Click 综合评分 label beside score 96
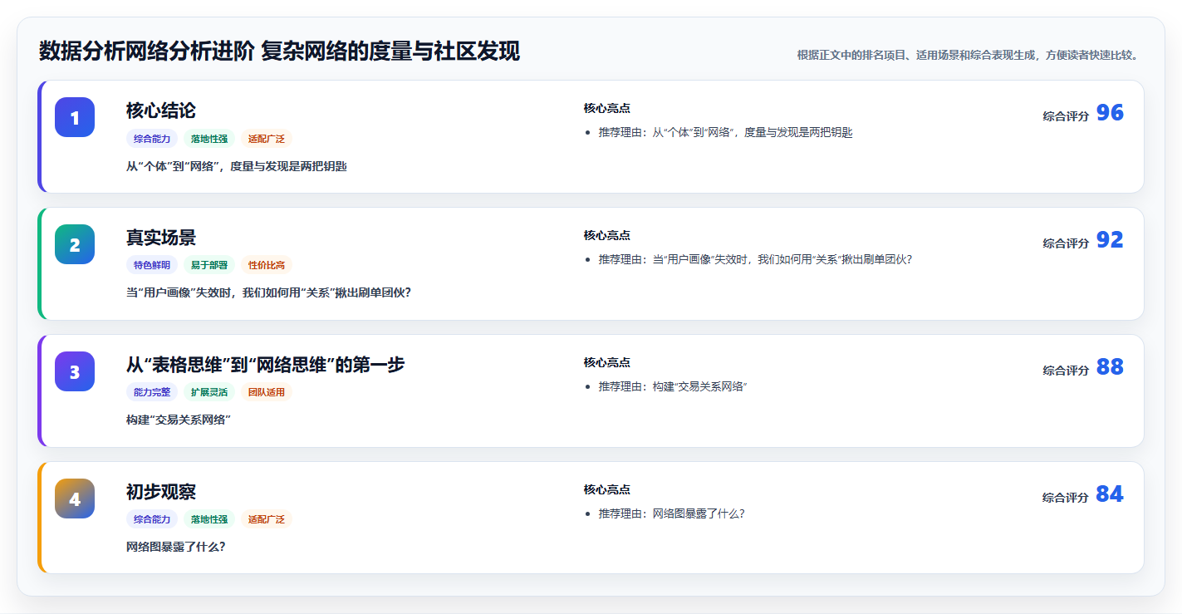The width and height of the screenshot is (1182, 614). (1066, 116)
